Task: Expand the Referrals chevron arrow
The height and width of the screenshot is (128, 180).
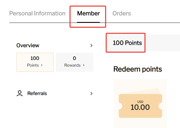Action: (91, 93)
